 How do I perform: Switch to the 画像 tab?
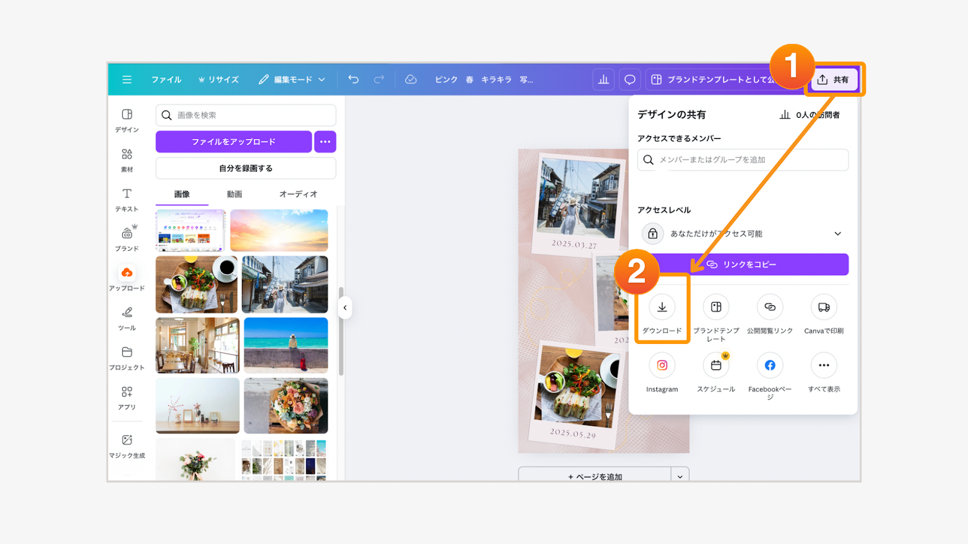click(182, 194)
